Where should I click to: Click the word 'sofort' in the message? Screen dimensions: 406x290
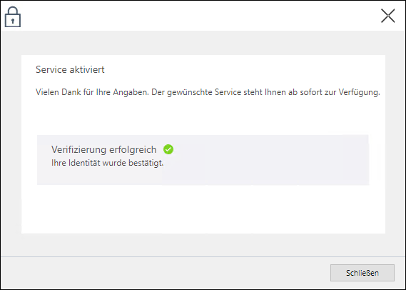tap(310, 92)
